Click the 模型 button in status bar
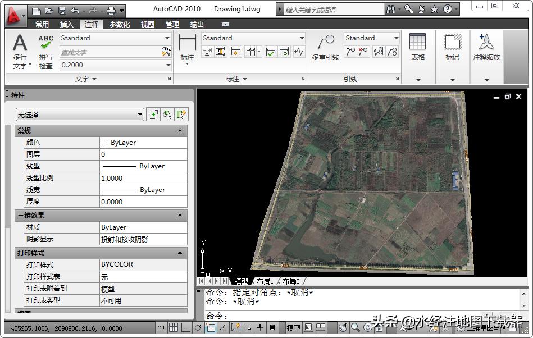Viewport: 533px width, 338px height. [293, 327]
